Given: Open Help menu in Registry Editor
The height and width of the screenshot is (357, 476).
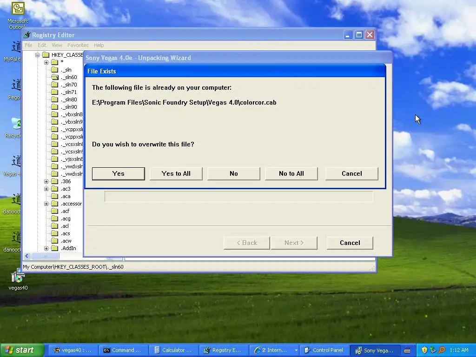Looking at the screenshot, I should 99,45.
